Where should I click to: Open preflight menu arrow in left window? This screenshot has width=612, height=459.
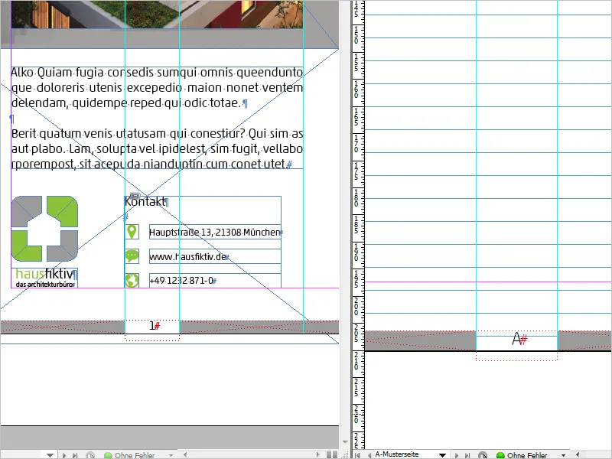[171, 455]
